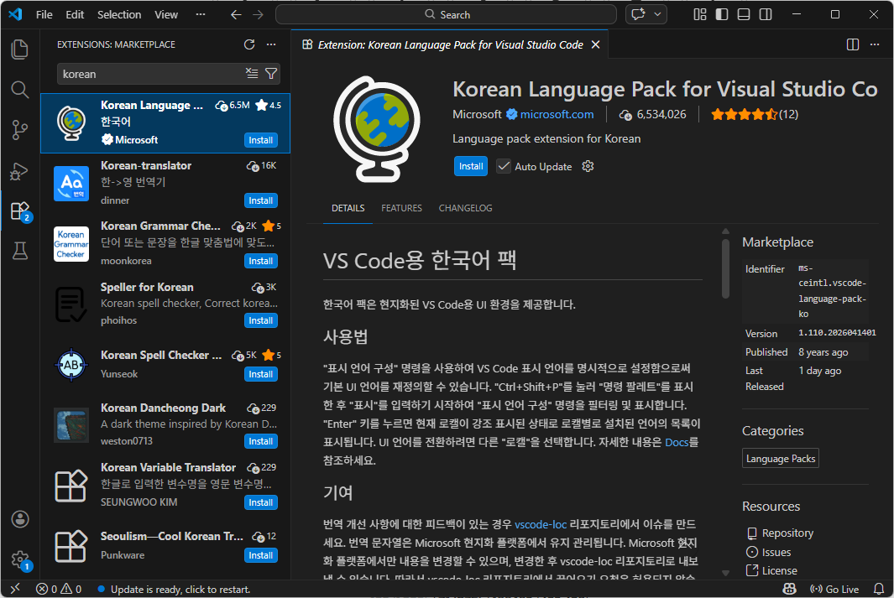Open the Copilot chat dropdown arrow

click(x=658, y=14)
